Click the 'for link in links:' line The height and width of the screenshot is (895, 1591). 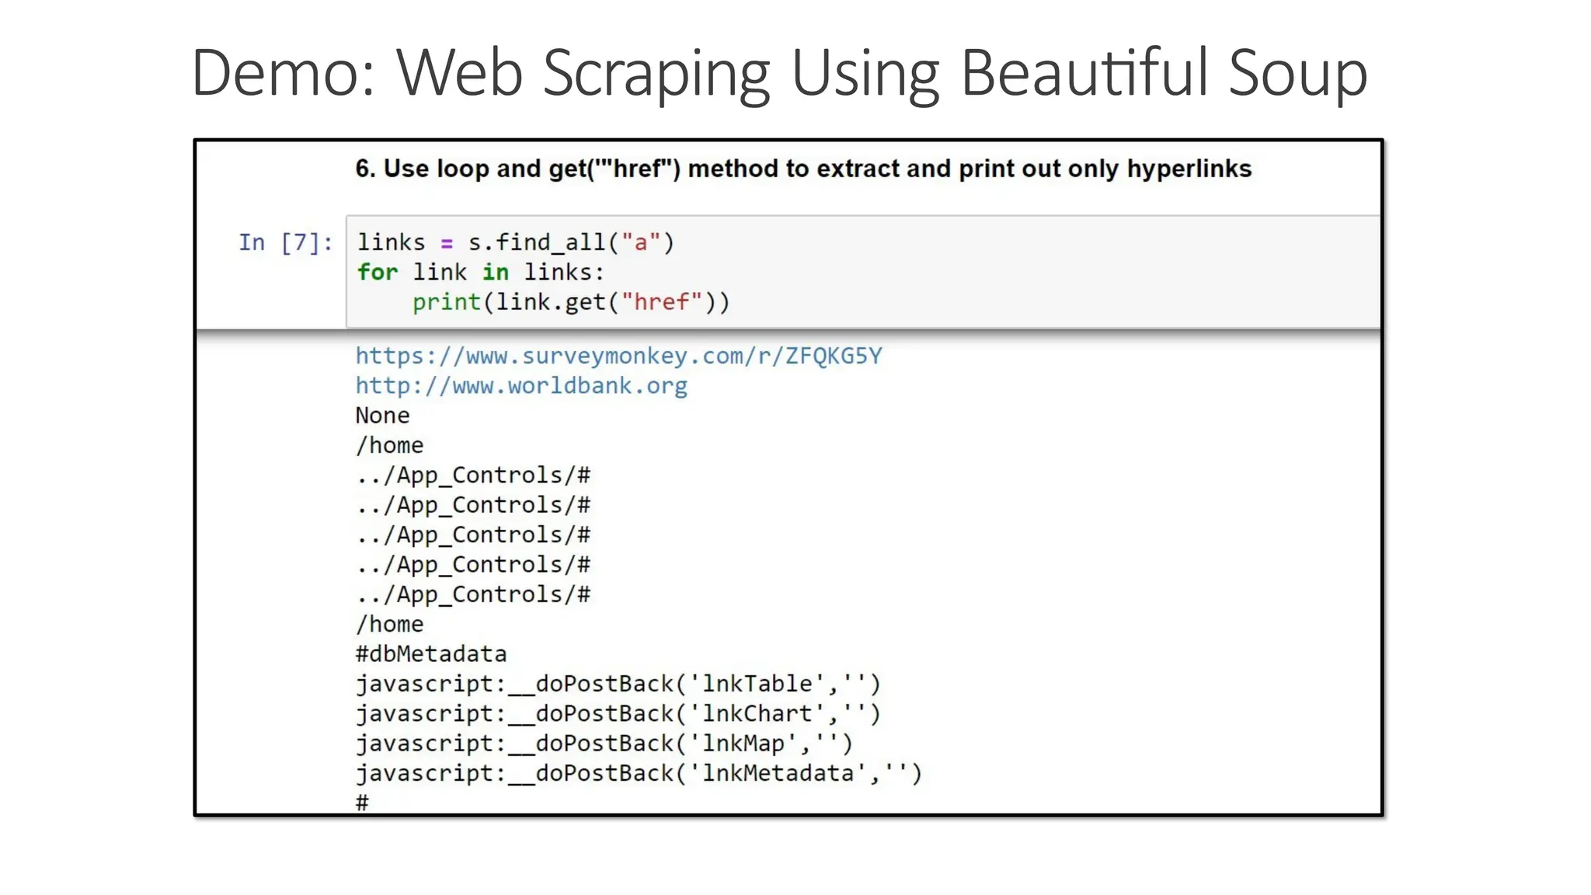tap(480, 272)
